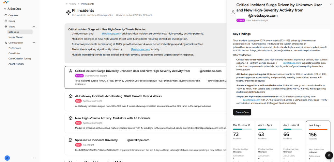
Task: Click the Create Case button
Action: pyautogui.click(x=242, y=112)
